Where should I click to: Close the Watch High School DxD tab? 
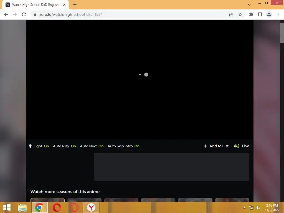64,5
